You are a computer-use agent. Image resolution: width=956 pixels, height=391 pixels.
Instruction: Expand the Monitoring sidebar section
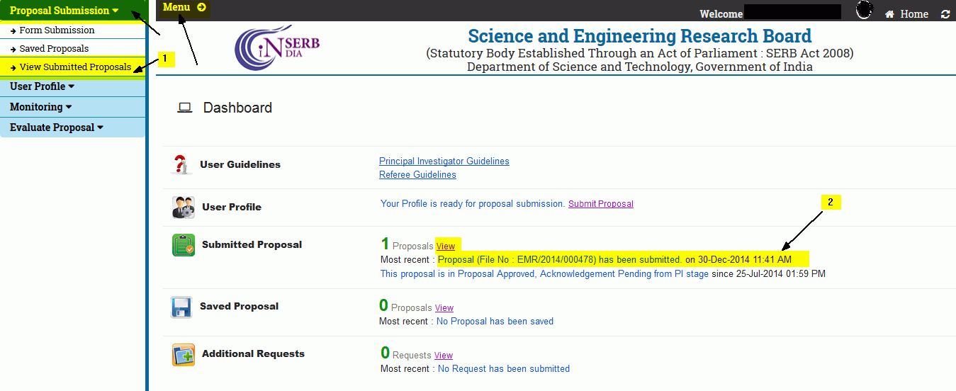pyautogui.click(x=40, y=107)
